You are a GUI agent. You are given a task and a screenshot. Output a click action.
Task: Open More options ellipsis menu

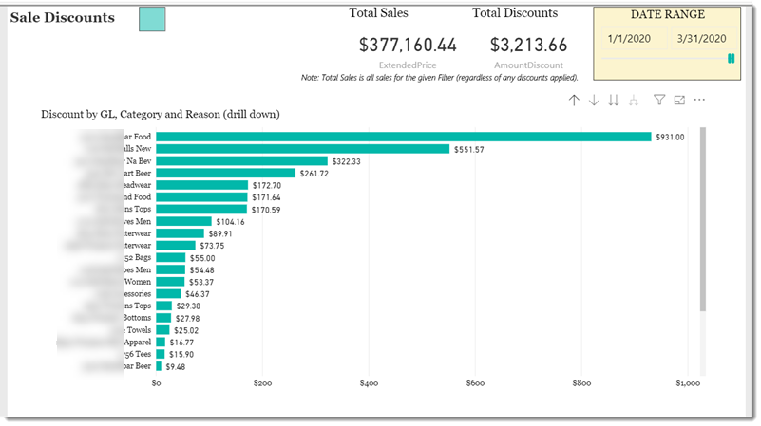[699, 100]
